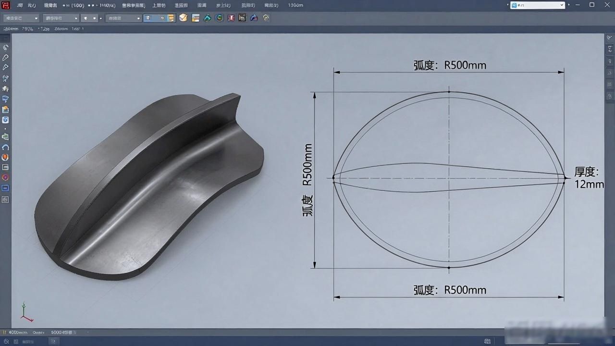Screen dimensions: 615x346
Task: Click the orange-and-blue layout icon after the cube
Action: pos(196,18)
